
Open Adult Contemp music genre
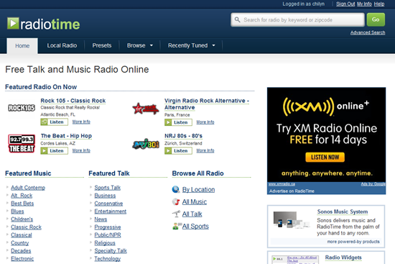pyautogui.click(x=28, y=188)
